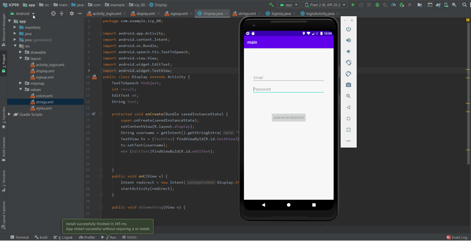
Task: Click emulator power button
Action: click(349, 29)
